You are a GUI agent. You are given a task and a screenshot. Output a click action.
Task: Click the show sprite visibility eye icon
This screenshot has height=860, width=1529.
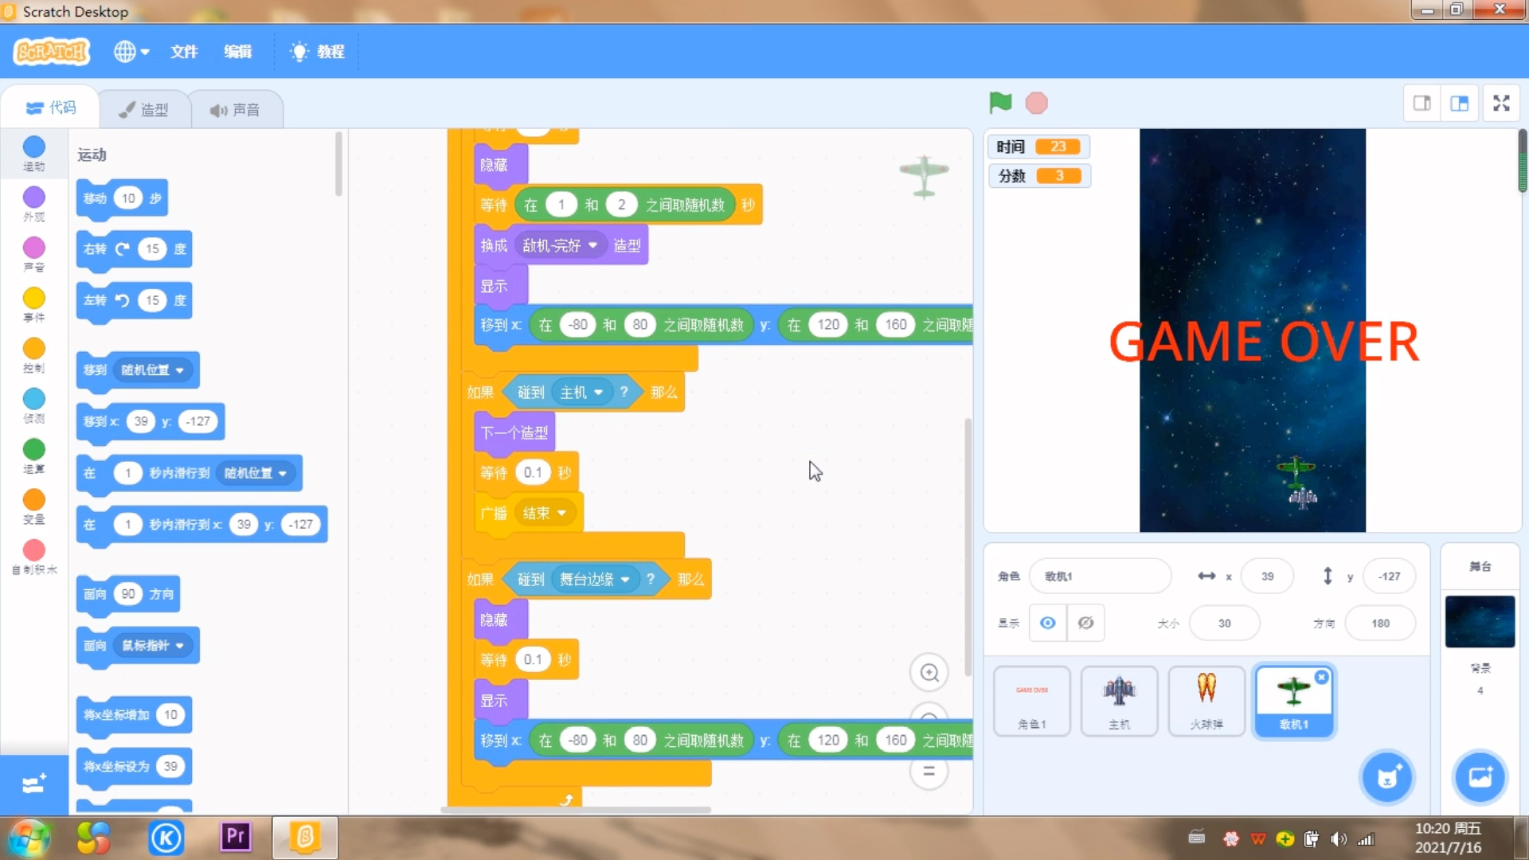pos(1047,623)
